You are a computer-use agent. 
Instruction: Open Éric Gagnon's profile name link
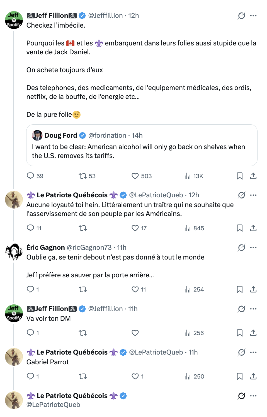pos(45,248)
